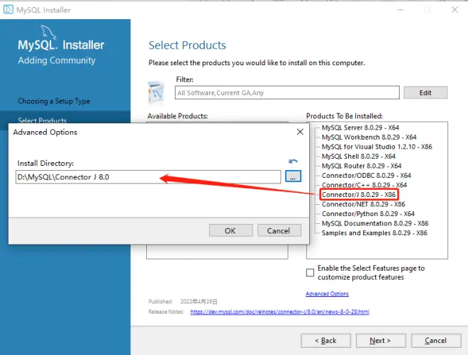
Task: Select Connector/J 8.0.29 - X86
Action: tap(359, 194)
